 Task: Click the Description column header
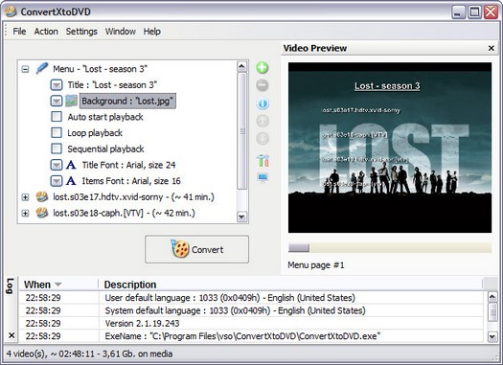click(x=290, y=285)
